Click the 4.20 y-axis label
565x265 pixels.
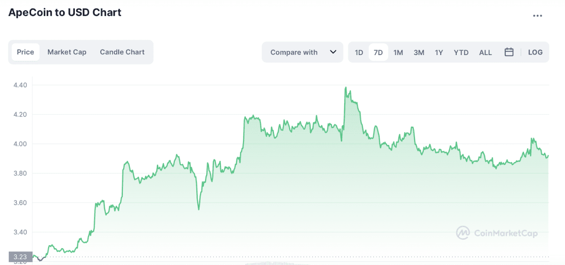point(20,114)
